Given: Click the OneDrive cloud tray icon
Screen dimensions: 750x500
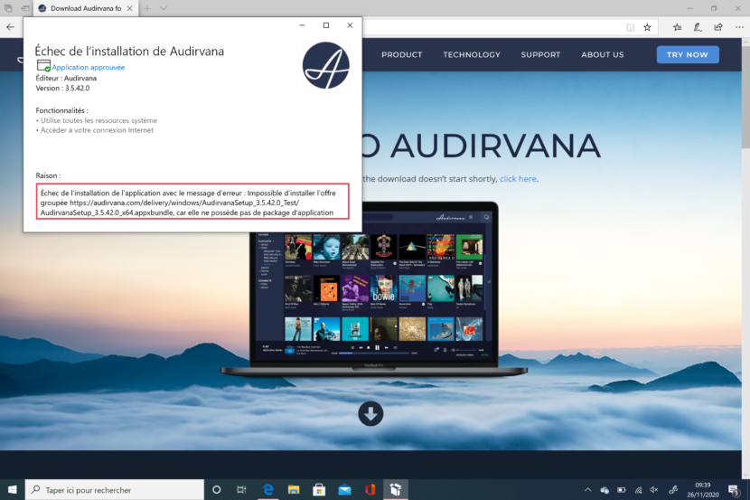Looking at the screenshot, I should pyautogui.click(x=605, y=489).
